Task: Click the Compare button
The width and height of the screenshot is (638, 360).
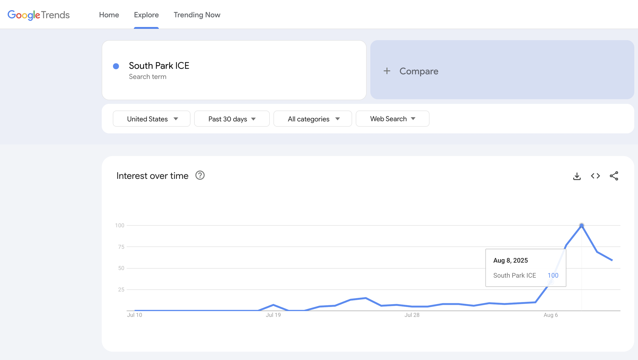Action: [x=419, y=71]
